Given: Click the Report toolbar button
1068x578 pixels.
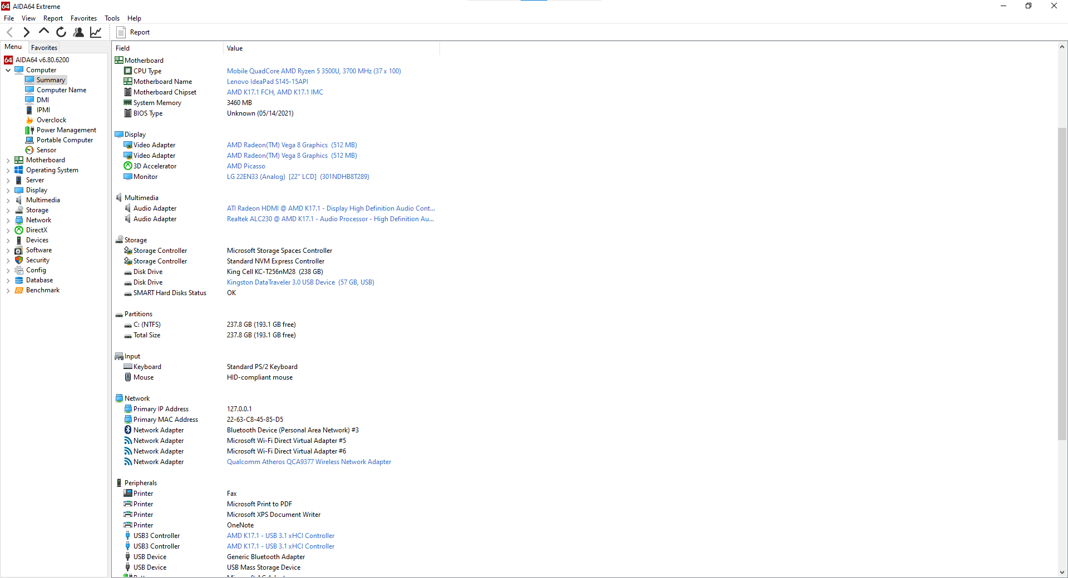Looking at the screenshot, I should pos(133,32).
